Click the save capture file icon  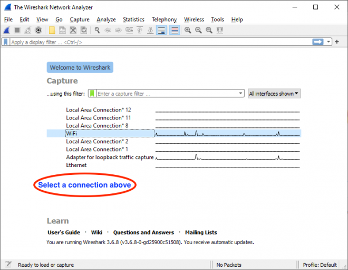(62, 30)
